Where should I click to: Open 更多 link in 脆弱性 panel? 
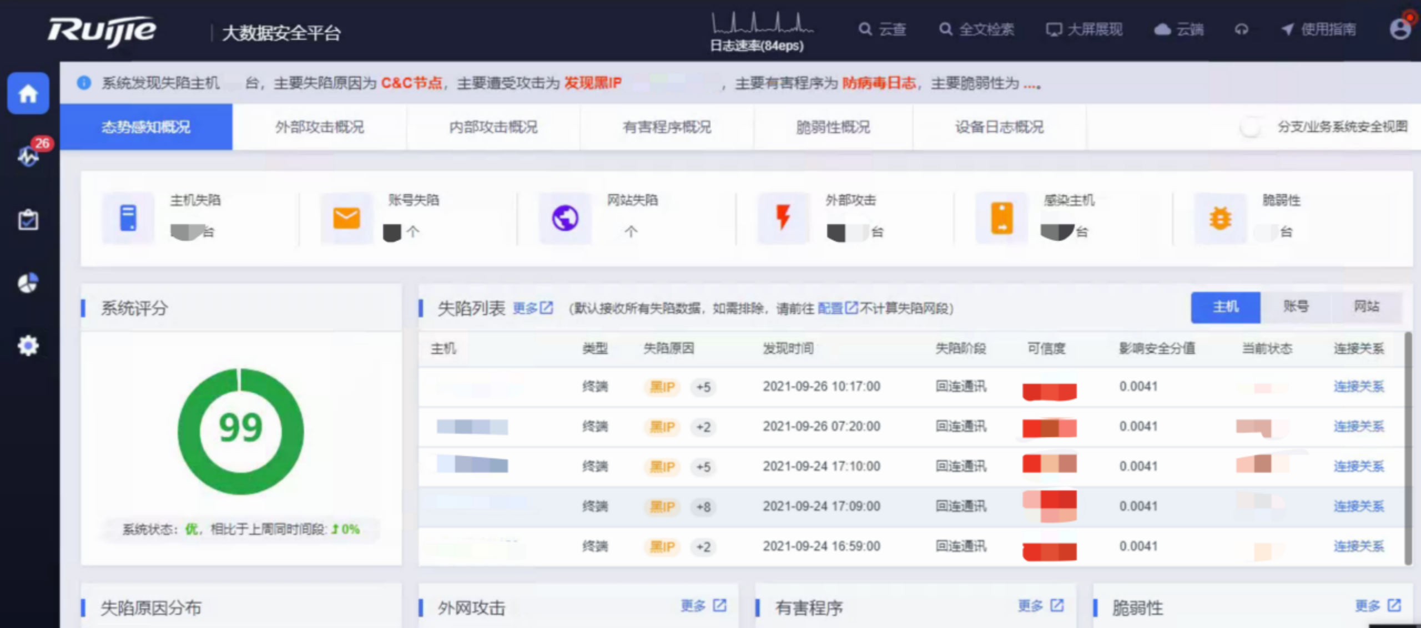[x=1378, y=606]
